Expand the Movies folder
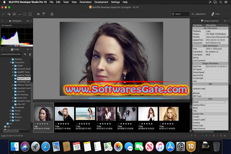This screenshot has height=154, width=231. (x=10, y=111)
